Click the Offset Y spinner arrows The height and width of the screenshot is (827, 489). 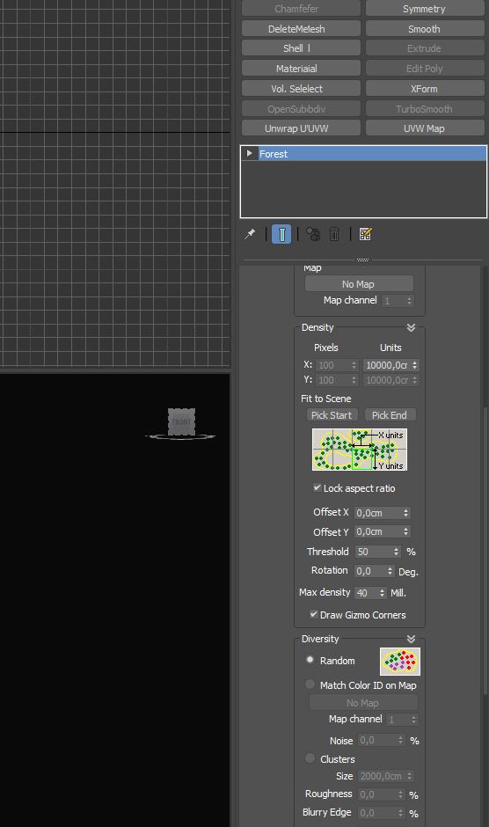coord(405,531)
